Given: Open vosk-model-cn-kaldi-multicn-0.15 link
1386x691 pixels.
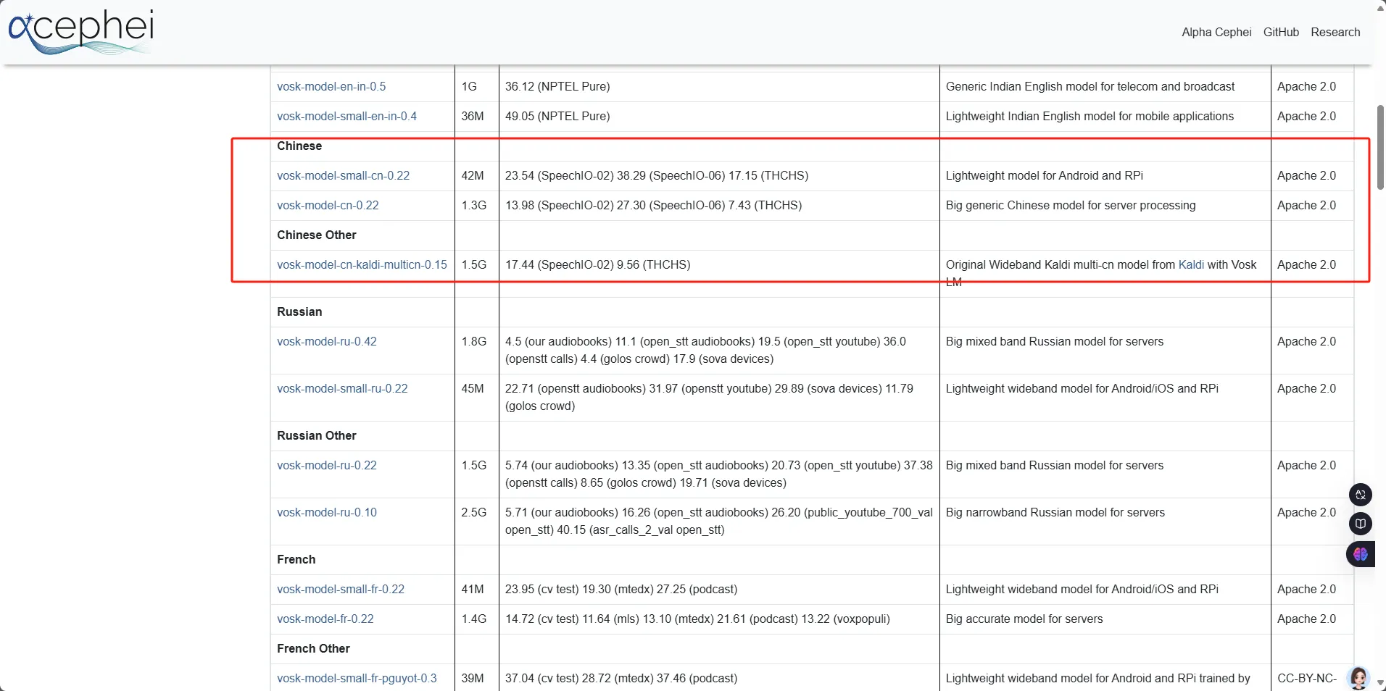Looking at the screenshot, I should [x=362, y=264].
